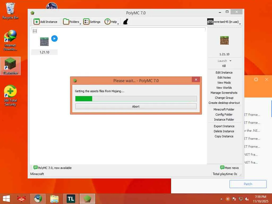Click the account avatar head icon
Viewport: 272px width, 204px height.
[x=210, y=22]
